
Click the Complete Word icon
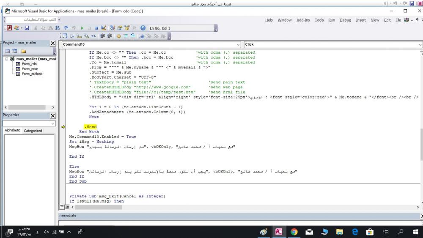(93, 36)
